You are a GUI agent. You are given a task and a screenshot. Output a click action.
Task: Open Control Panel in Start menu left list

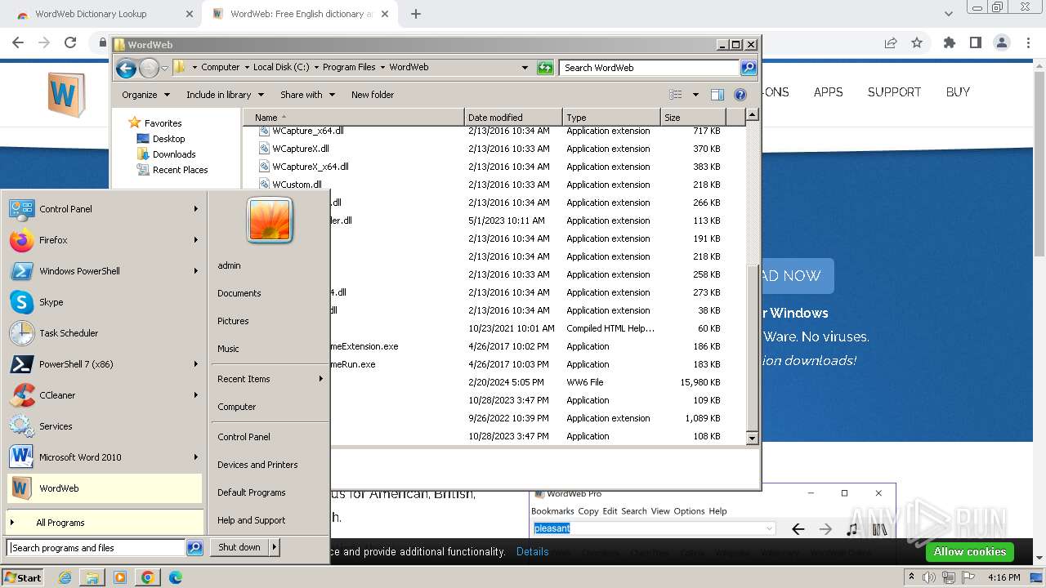click(x=105, y=209)
